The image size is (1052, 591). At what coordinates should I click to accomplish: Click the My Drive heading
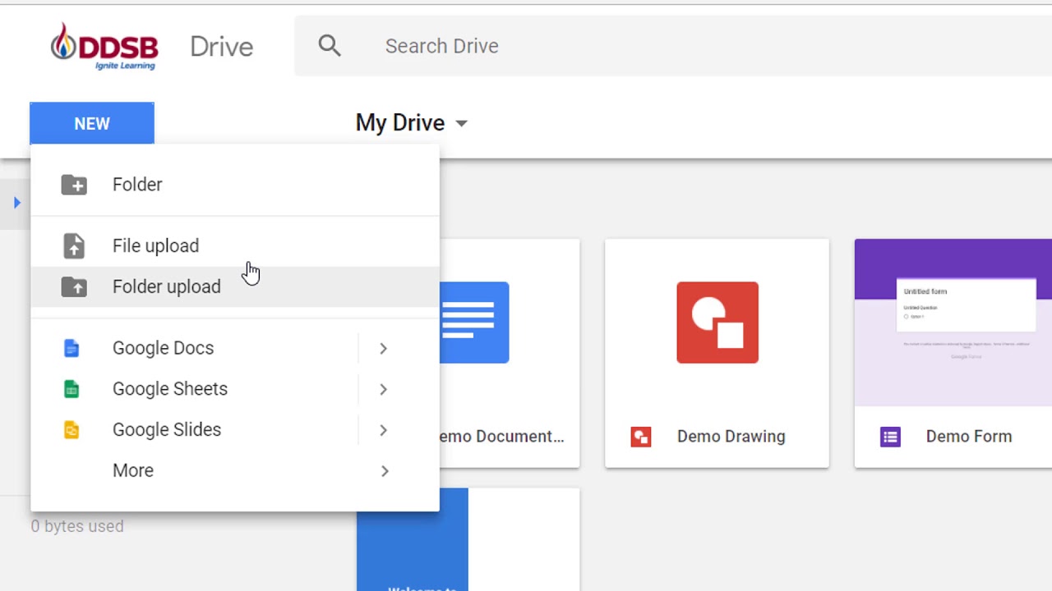click(x=399, y=123)
